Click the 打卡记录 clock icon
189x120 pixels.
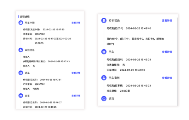pos(104,20)
